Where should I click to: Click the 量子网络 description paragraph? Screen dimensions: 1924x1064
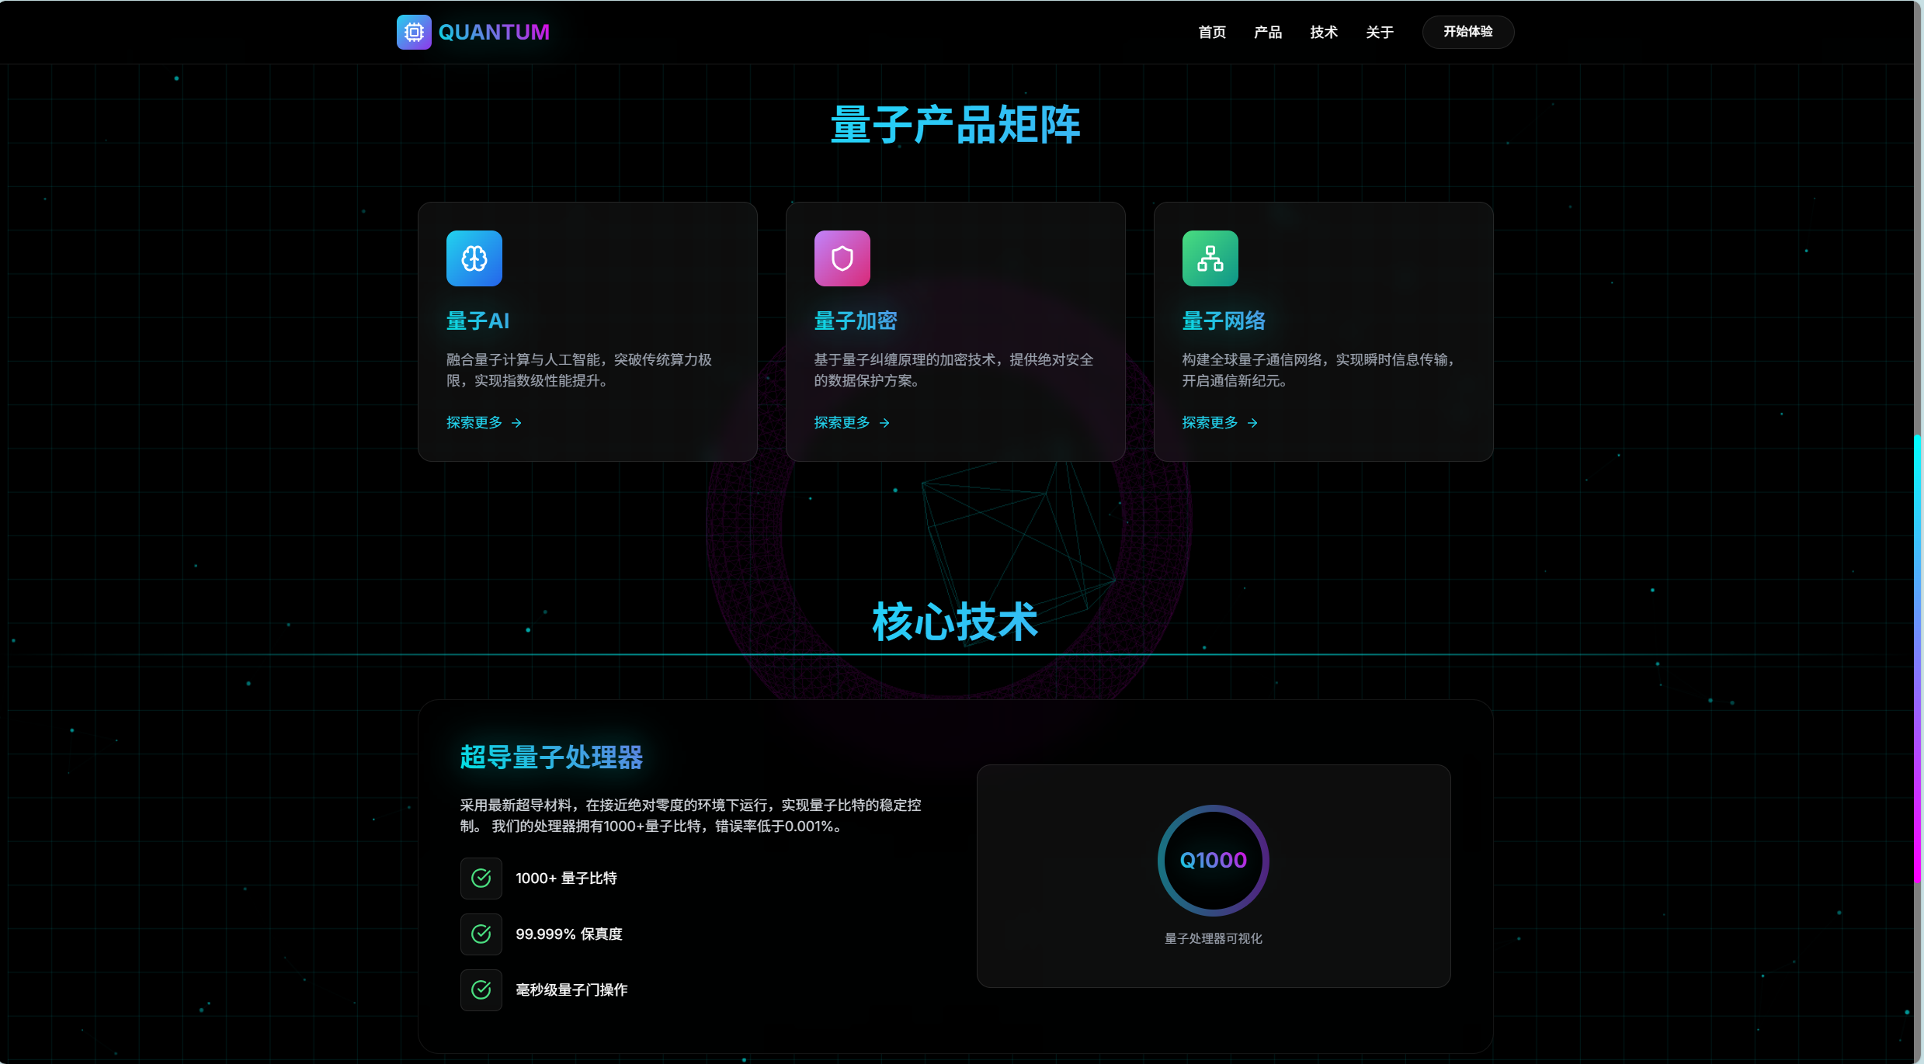1319,370
